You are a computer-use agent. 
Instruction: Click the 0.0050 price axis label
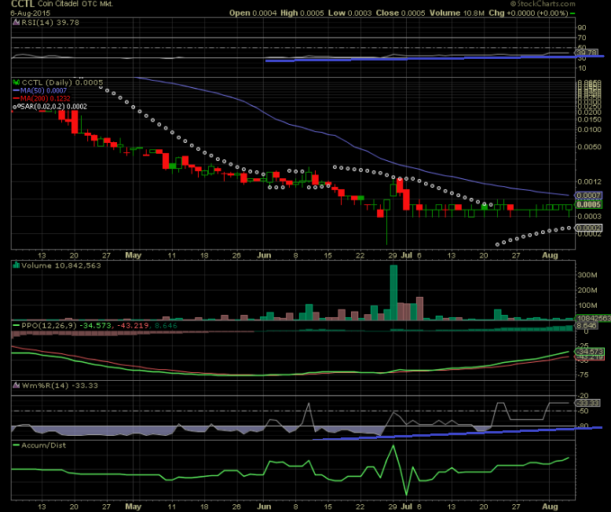[x=590, y=147]
